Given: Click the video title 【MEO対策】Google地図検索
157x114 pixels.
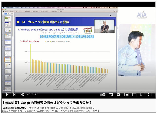Looking at the screenshot, I should pyautogui.click(x=47, y=103).
